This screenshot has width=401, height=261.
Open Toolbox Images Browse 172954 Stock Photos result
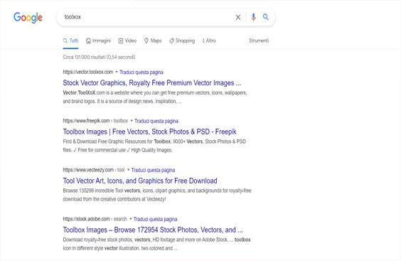pyautogui.click(x=153, y=230)
